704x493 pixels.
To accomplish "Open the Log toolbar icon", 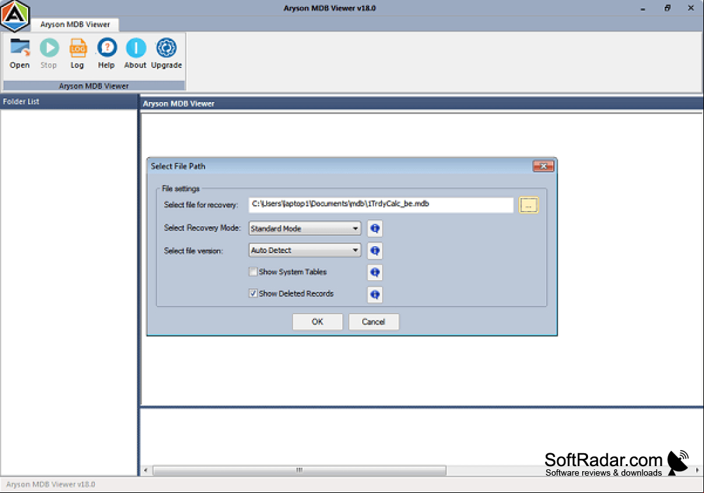I will [77, 53].
